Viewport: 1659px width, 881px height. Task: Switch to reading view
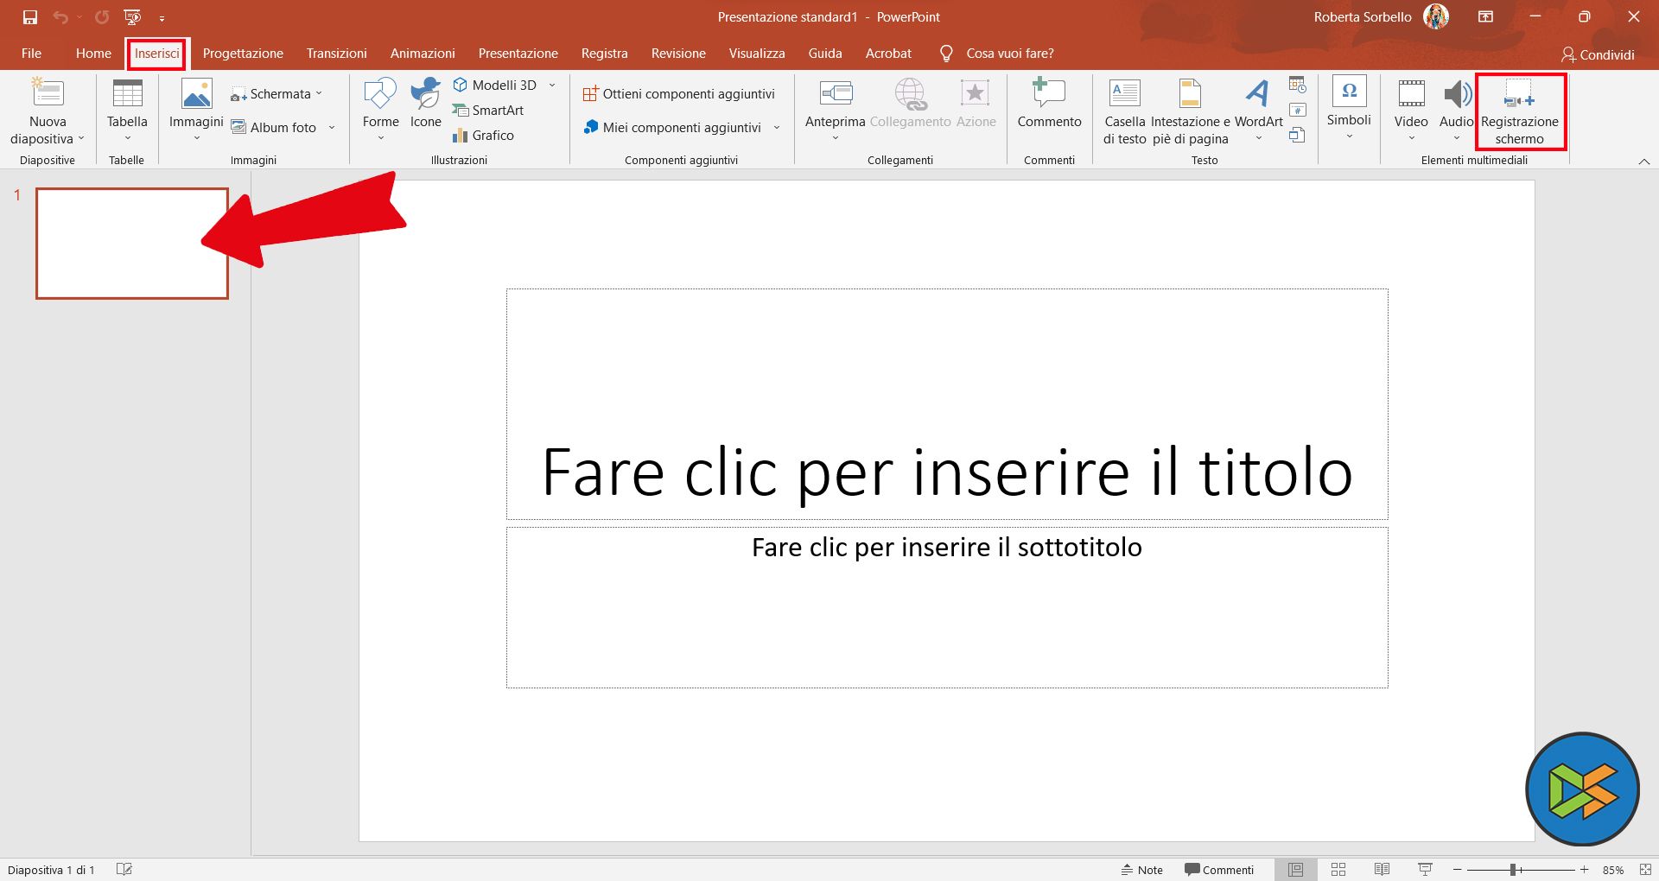point(1382,870)
